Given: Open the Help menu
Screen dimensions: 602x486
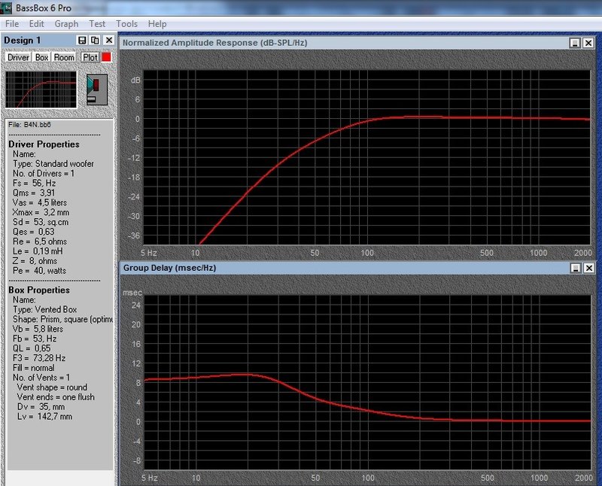Looking at the screenshot, I should tap(157, 24).
